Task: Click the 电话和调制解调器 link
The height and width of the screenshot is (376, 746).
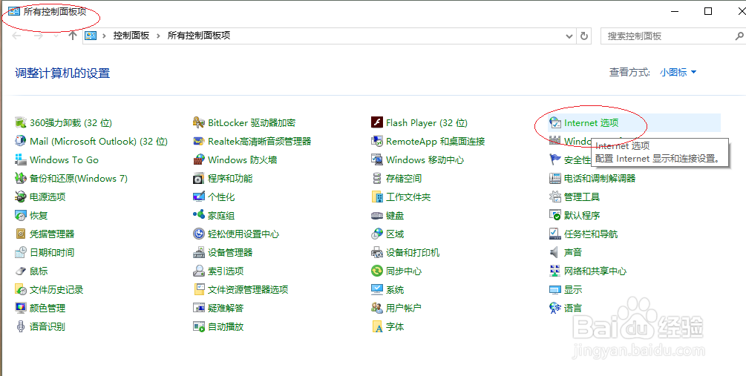Action: [600, 178]
